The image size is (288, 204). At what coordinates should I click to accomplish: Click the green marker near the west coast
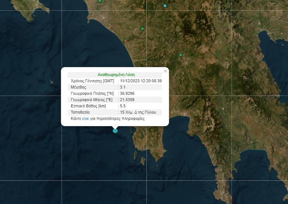pyautogui.click(x=142, y=28)
